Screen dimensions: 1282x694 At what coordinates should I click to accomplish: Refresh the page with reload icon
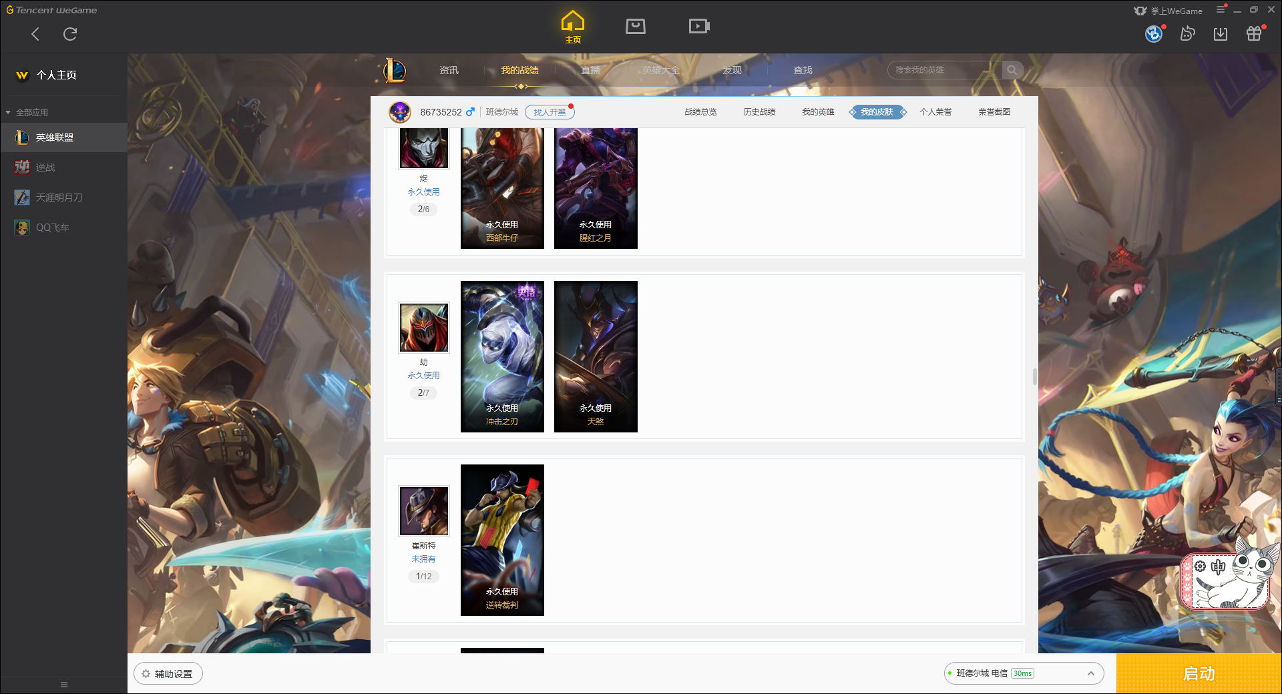(x=70, y=34)
